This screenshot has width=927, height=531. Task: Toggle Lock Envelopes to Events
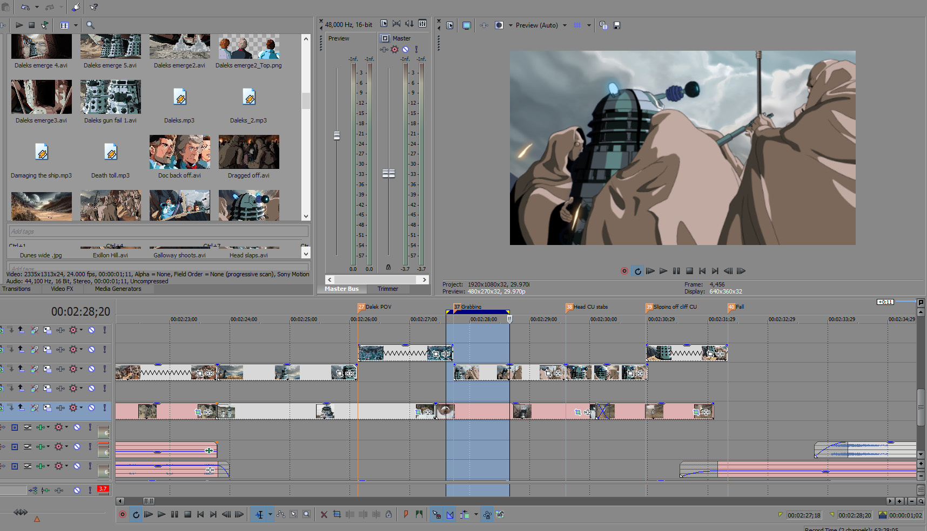click(487, 515)
